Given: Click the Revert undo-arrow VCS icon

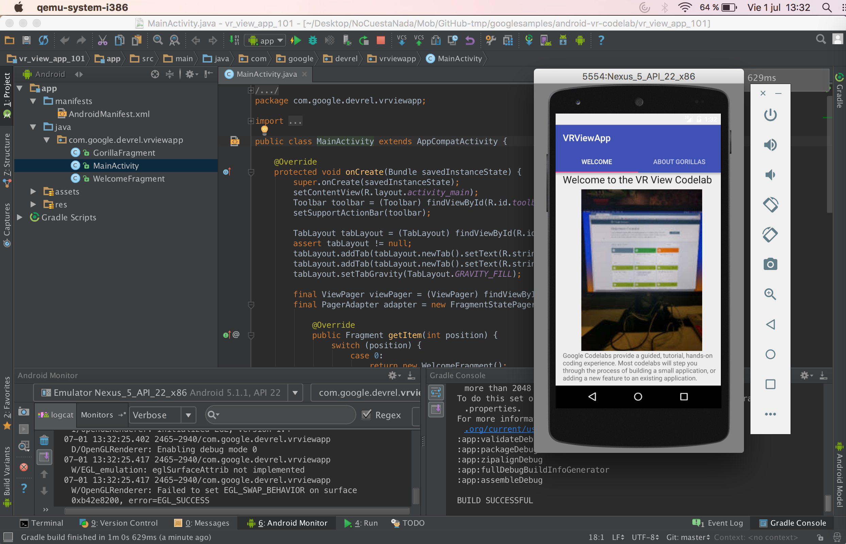Looking at the screenshot, I should click(470, 40).
